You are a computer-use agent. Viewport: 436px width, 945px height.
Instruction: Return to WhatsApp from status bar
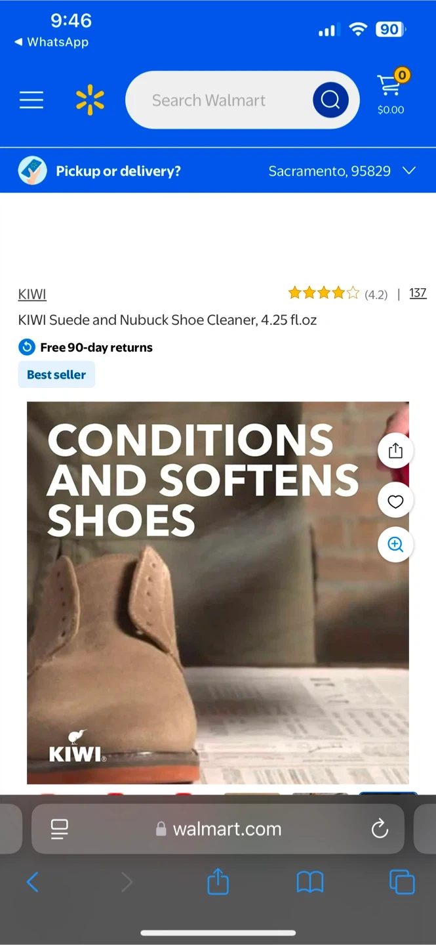click(51, 42)
